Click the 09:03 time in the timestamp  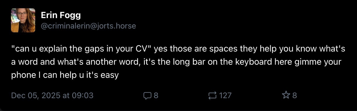point(82,95)
